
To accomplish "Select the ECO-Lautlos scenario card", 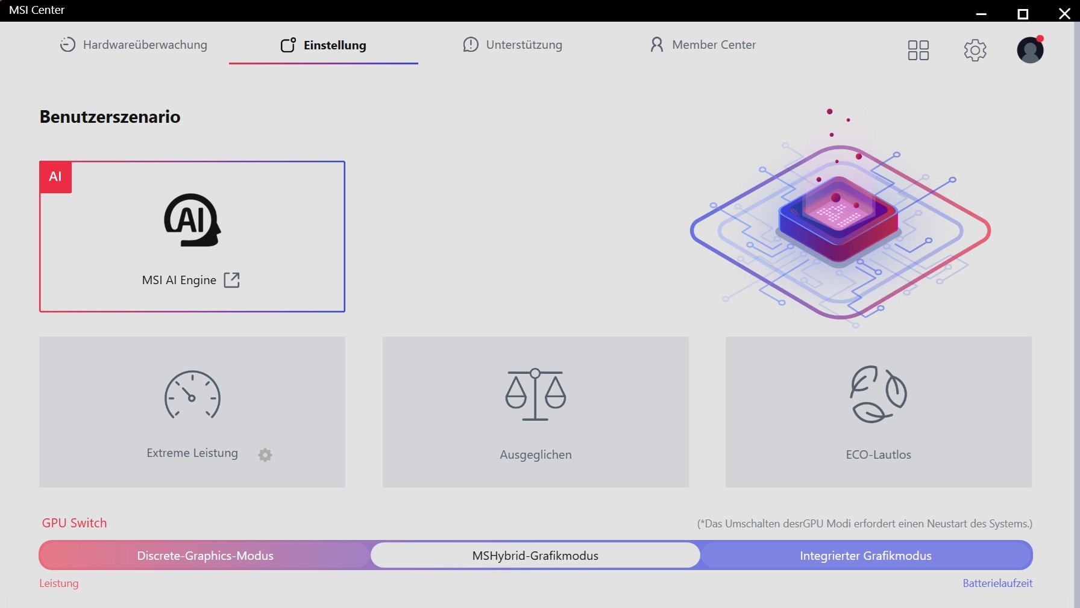I will pyautogui.click(x=879, y=412).
